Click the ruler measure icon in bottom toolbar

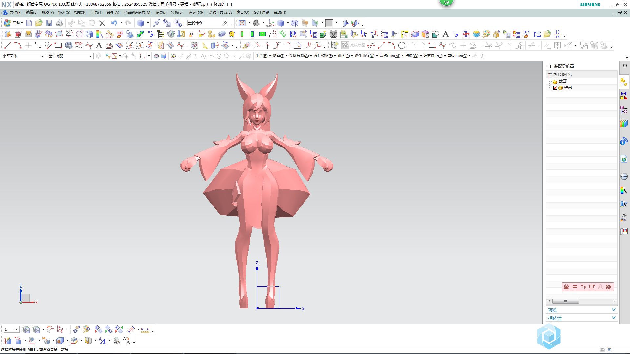[x=145, y=329]
